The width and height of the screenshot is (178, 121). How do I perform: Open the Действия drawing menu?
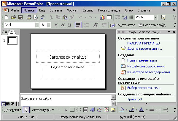pos(13,110)
